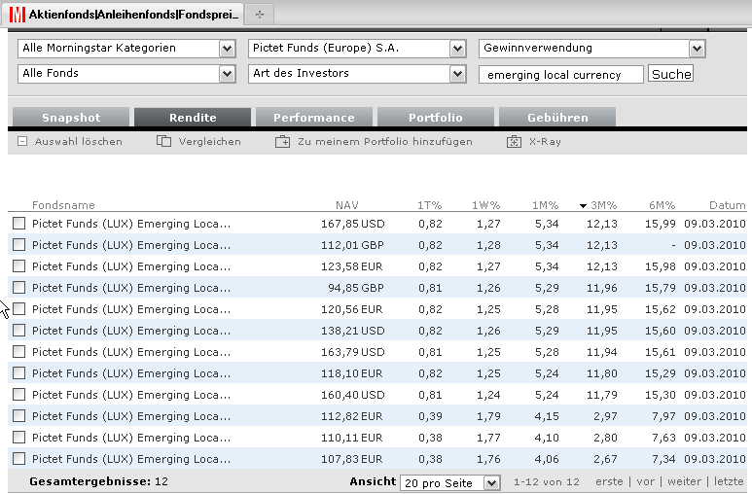Switch to the Snapshot tab
This screenshot has width=752, height=494.
point(71,118)
